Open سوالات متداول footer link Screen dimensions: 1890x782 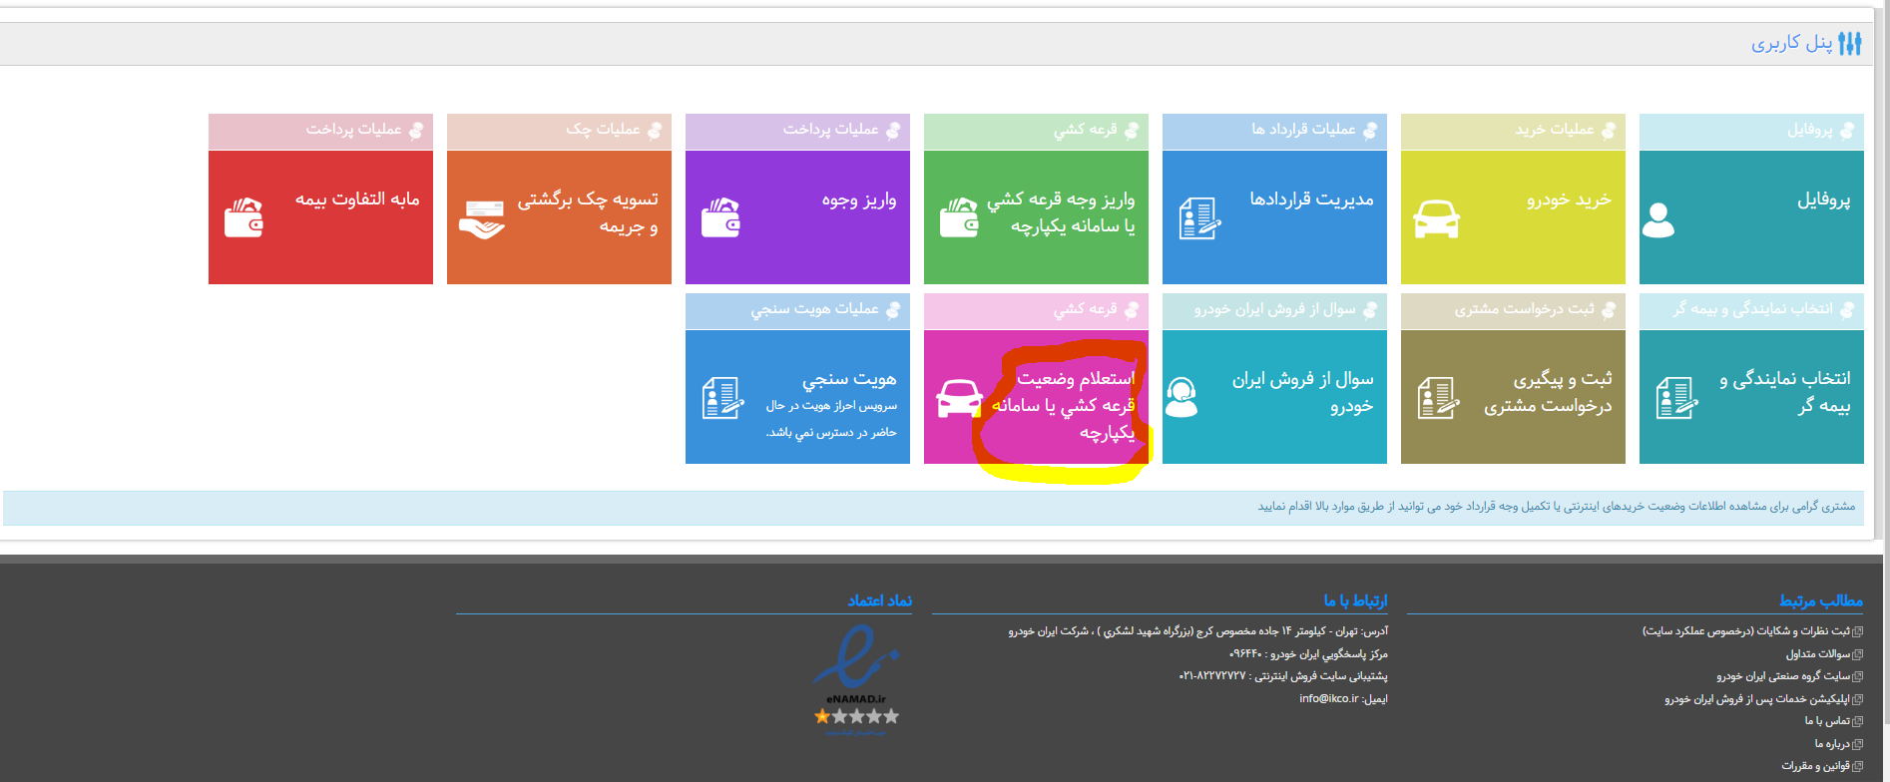(1818, 654)
